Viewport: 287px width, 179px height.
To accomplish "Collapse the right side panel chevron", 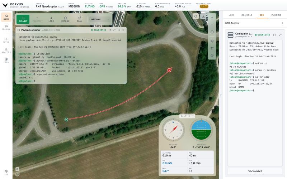I will tap(221, 95).
